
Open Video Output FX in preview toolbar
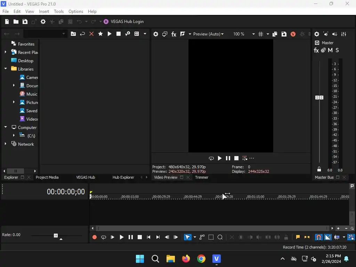pyautogui.click(x=174, y=34)
